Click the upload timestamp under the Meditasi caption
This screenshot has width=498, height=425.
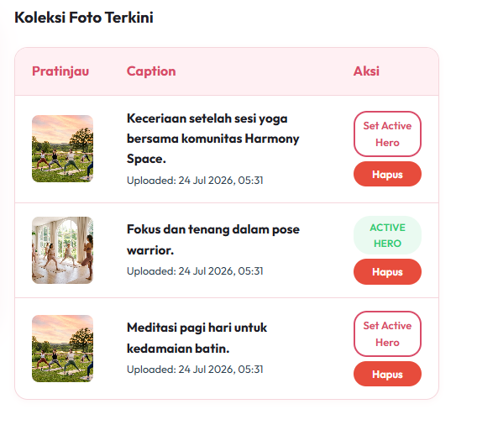(195, 370)
